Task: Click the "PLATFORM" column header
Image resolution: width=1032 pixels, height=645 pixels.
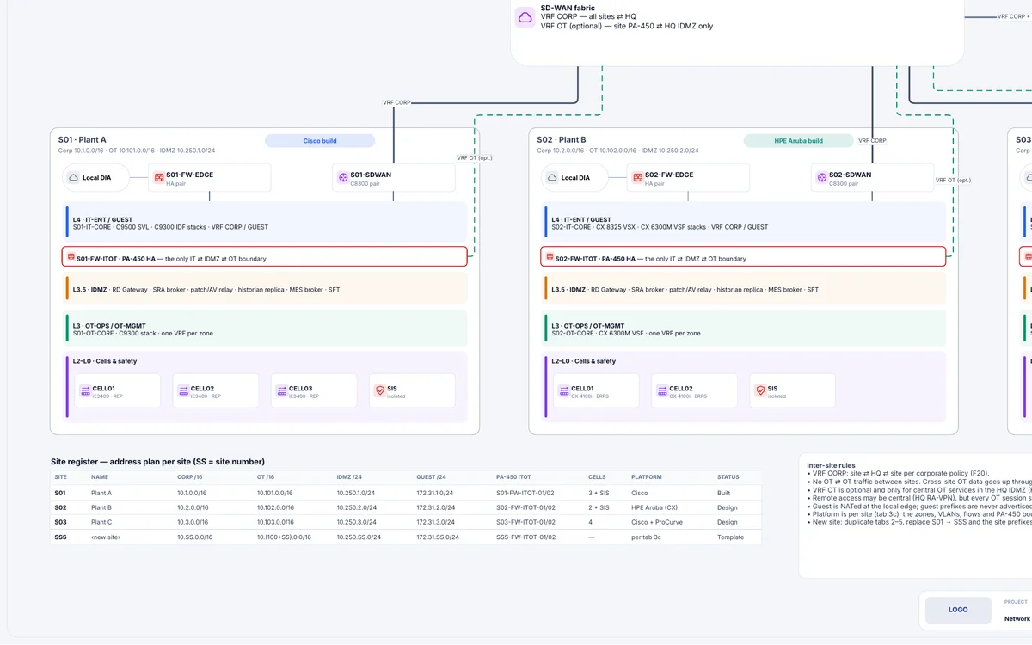Action: [x=646, y=476]
